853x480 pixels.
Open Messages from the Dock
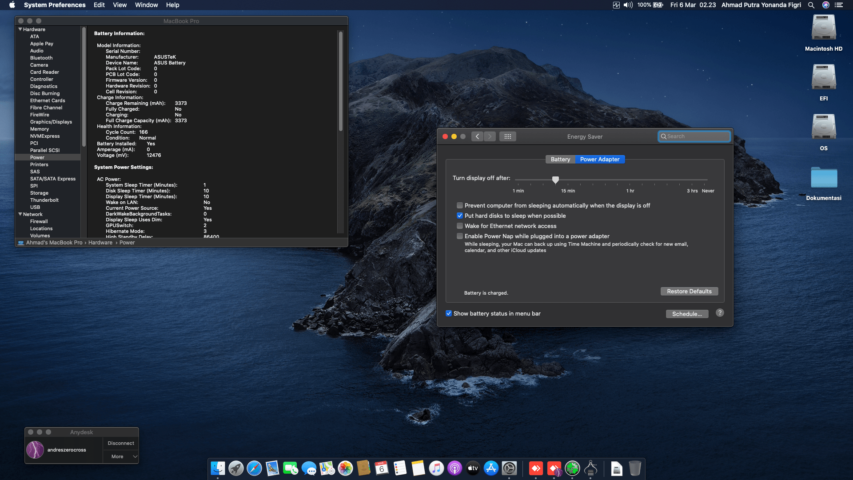pyautogui.click(x=309, y=468)
